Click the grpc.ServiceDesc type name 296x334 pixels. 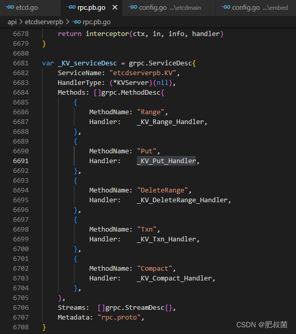[x=161, y=63]
